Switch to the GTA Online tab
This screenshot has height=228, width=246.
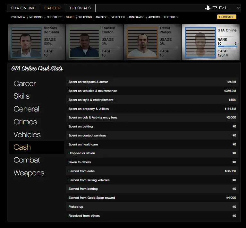click(23, 8)
